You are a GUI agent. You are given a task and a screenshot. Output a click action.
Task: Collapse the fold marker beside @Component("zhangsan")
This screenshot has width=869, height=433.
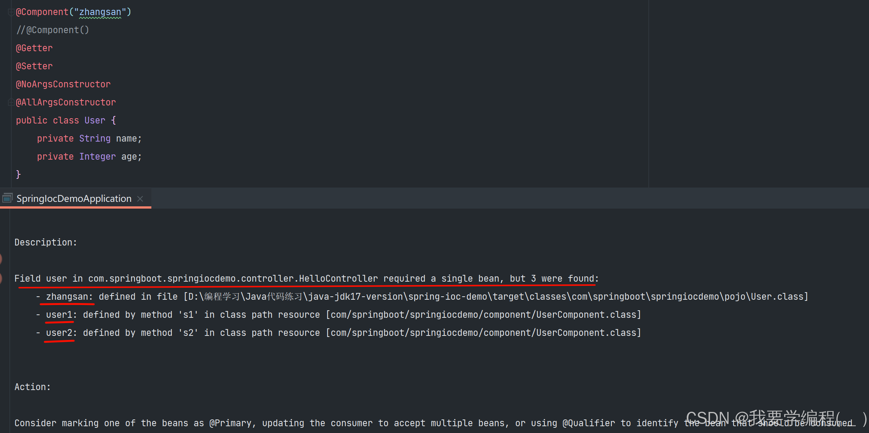[x=11, y=12]
